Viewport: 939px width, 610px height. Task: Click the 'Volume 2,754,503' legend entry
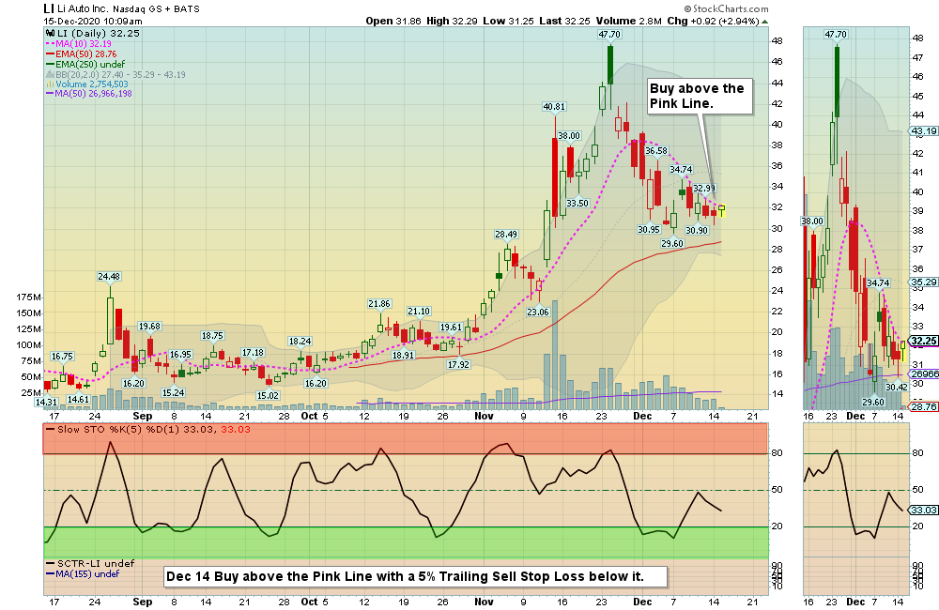tap(88, 84)
